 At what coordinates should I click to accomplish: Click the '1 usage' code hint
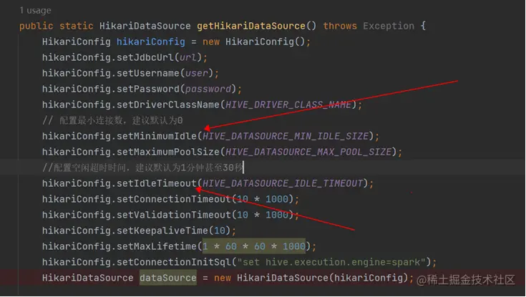coord(35,11)
